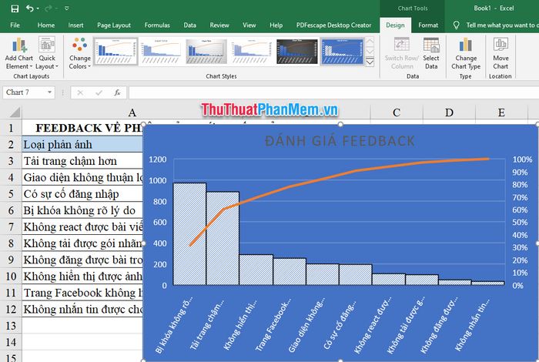The image size is (539, 362).
Task: Open the Undo history dropdown arrow
Action: (x=38, y=8)
